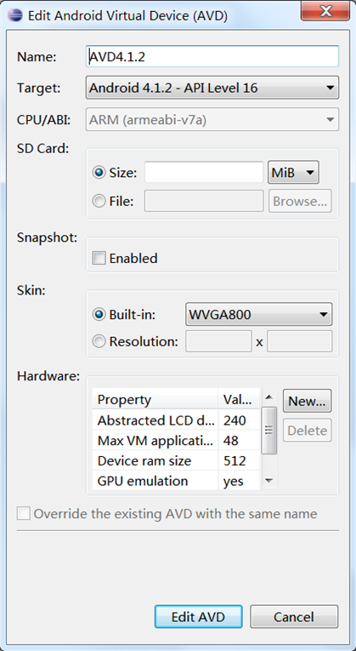Click the Name field containing AVD4.1.2
The height and width of the screenshot is (651, 356).
212,56
